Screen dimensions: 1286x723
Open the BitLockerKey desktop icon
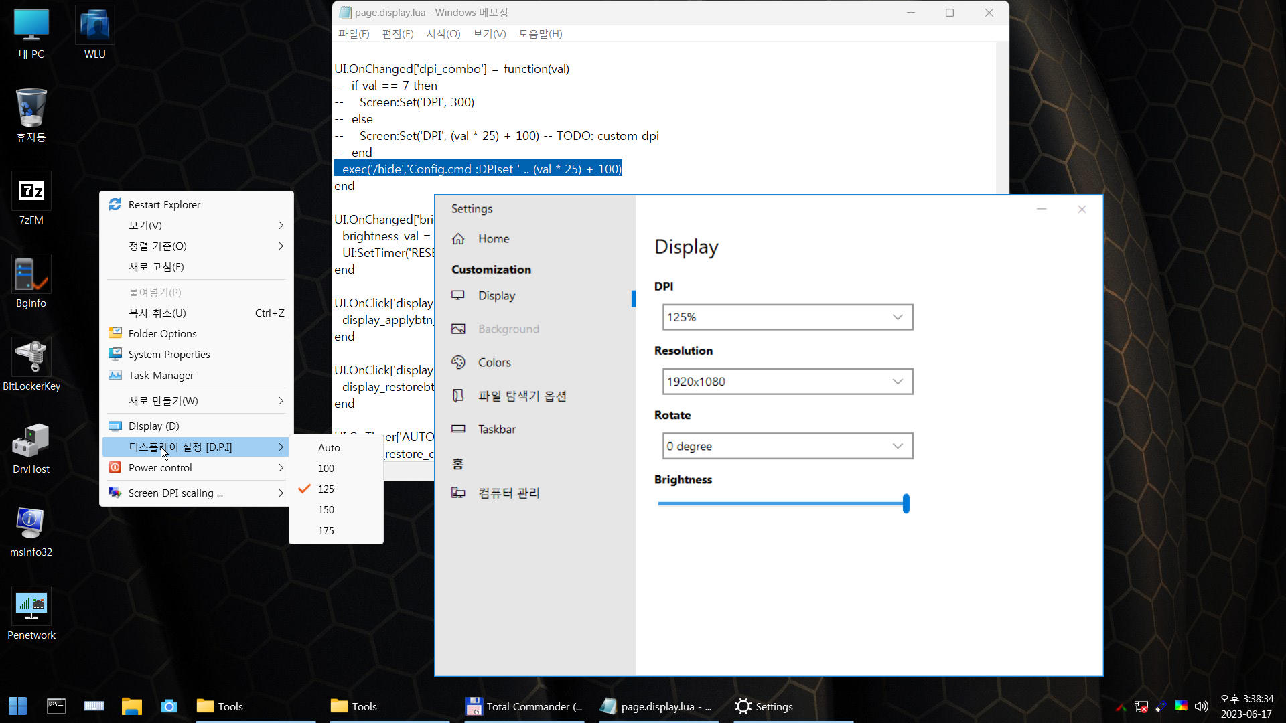[31, 365]
